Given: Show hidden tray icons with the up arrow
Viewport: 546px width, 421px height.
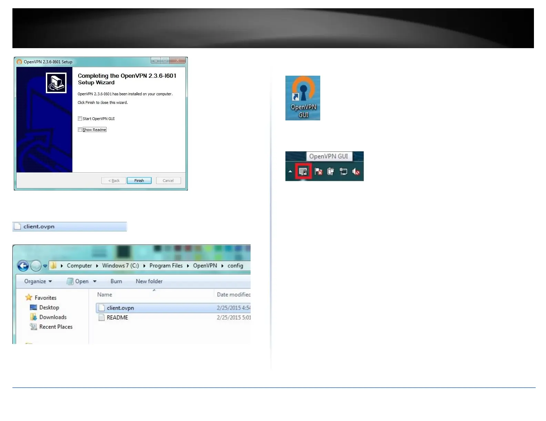Looking at the screenshot, I should click(x=290, y=171).
